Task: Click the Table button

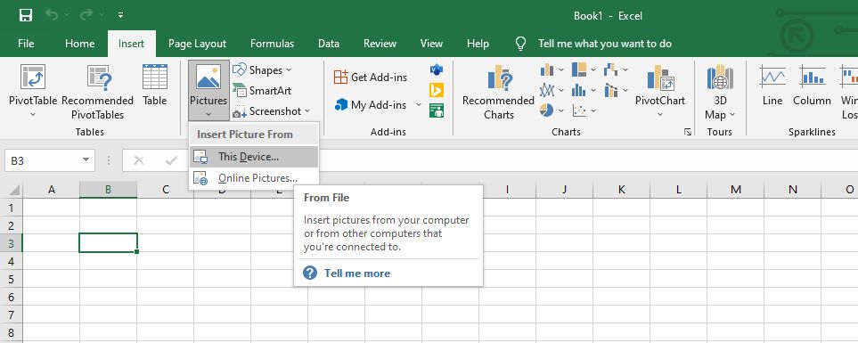Action: click(155, 86)
